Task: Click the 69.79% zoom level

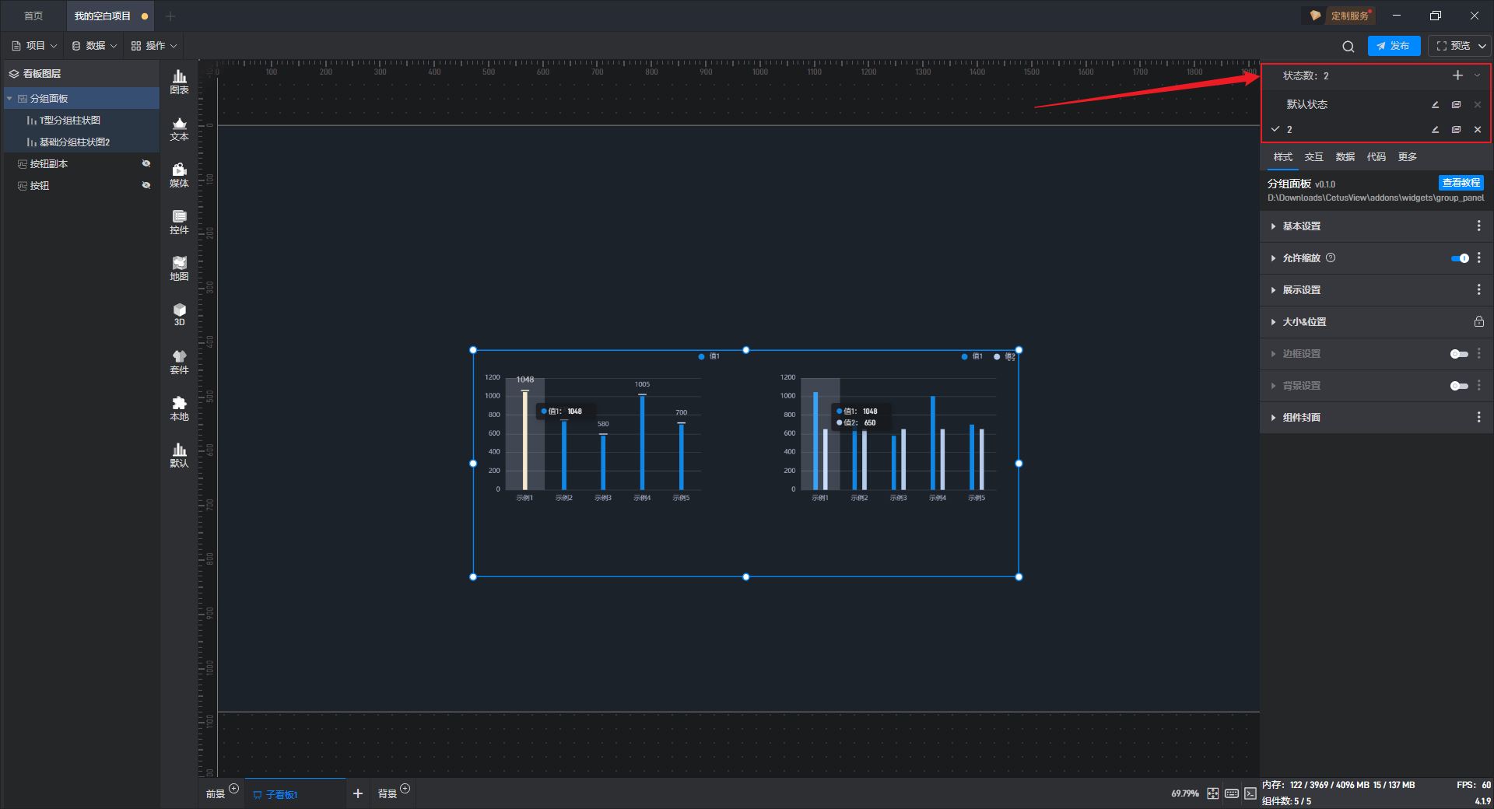Action: (x=1184, y=793)
